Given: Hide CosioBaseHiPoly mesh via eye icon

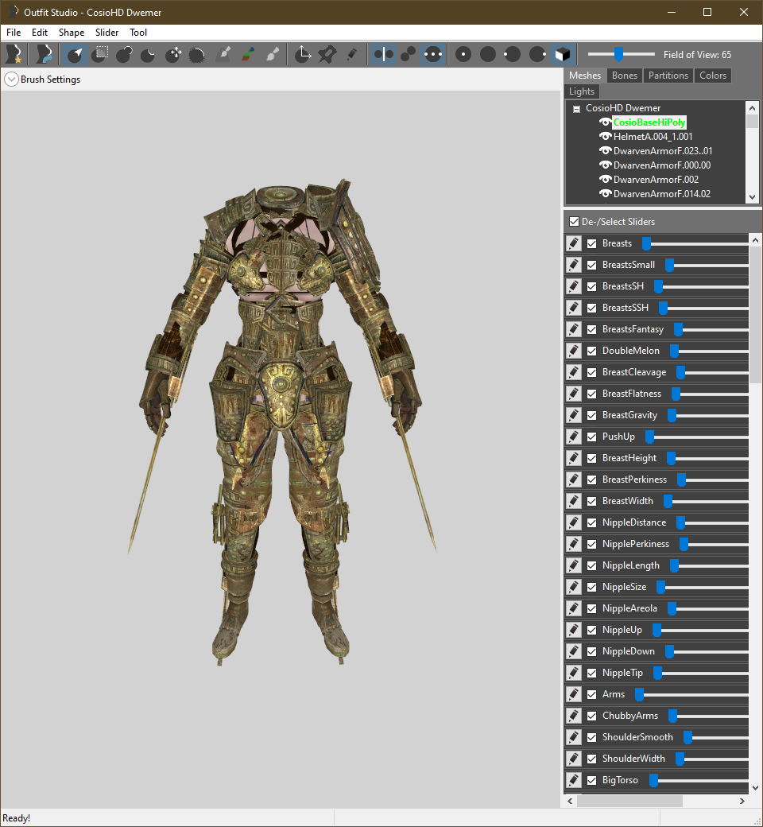Looking at the screenshot, I should click(606, 122).
